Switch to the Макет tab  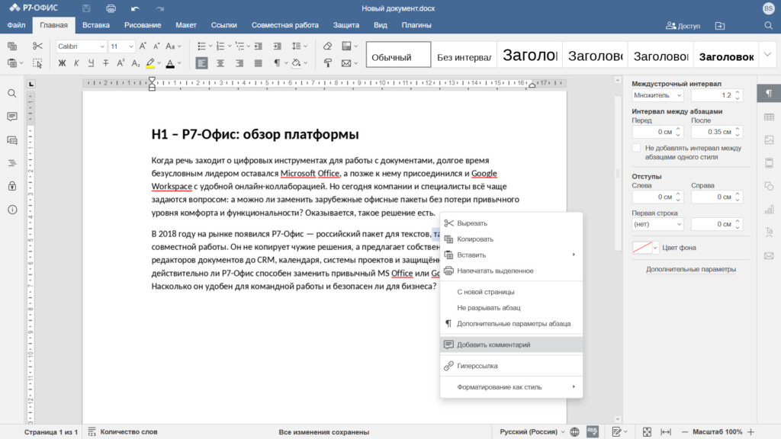186,25
